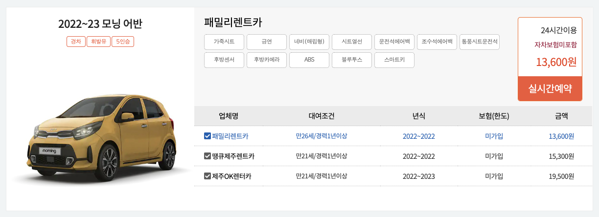Select the 조수석에어백 feature tag
The image size is (599, 217).
point(437,42)
